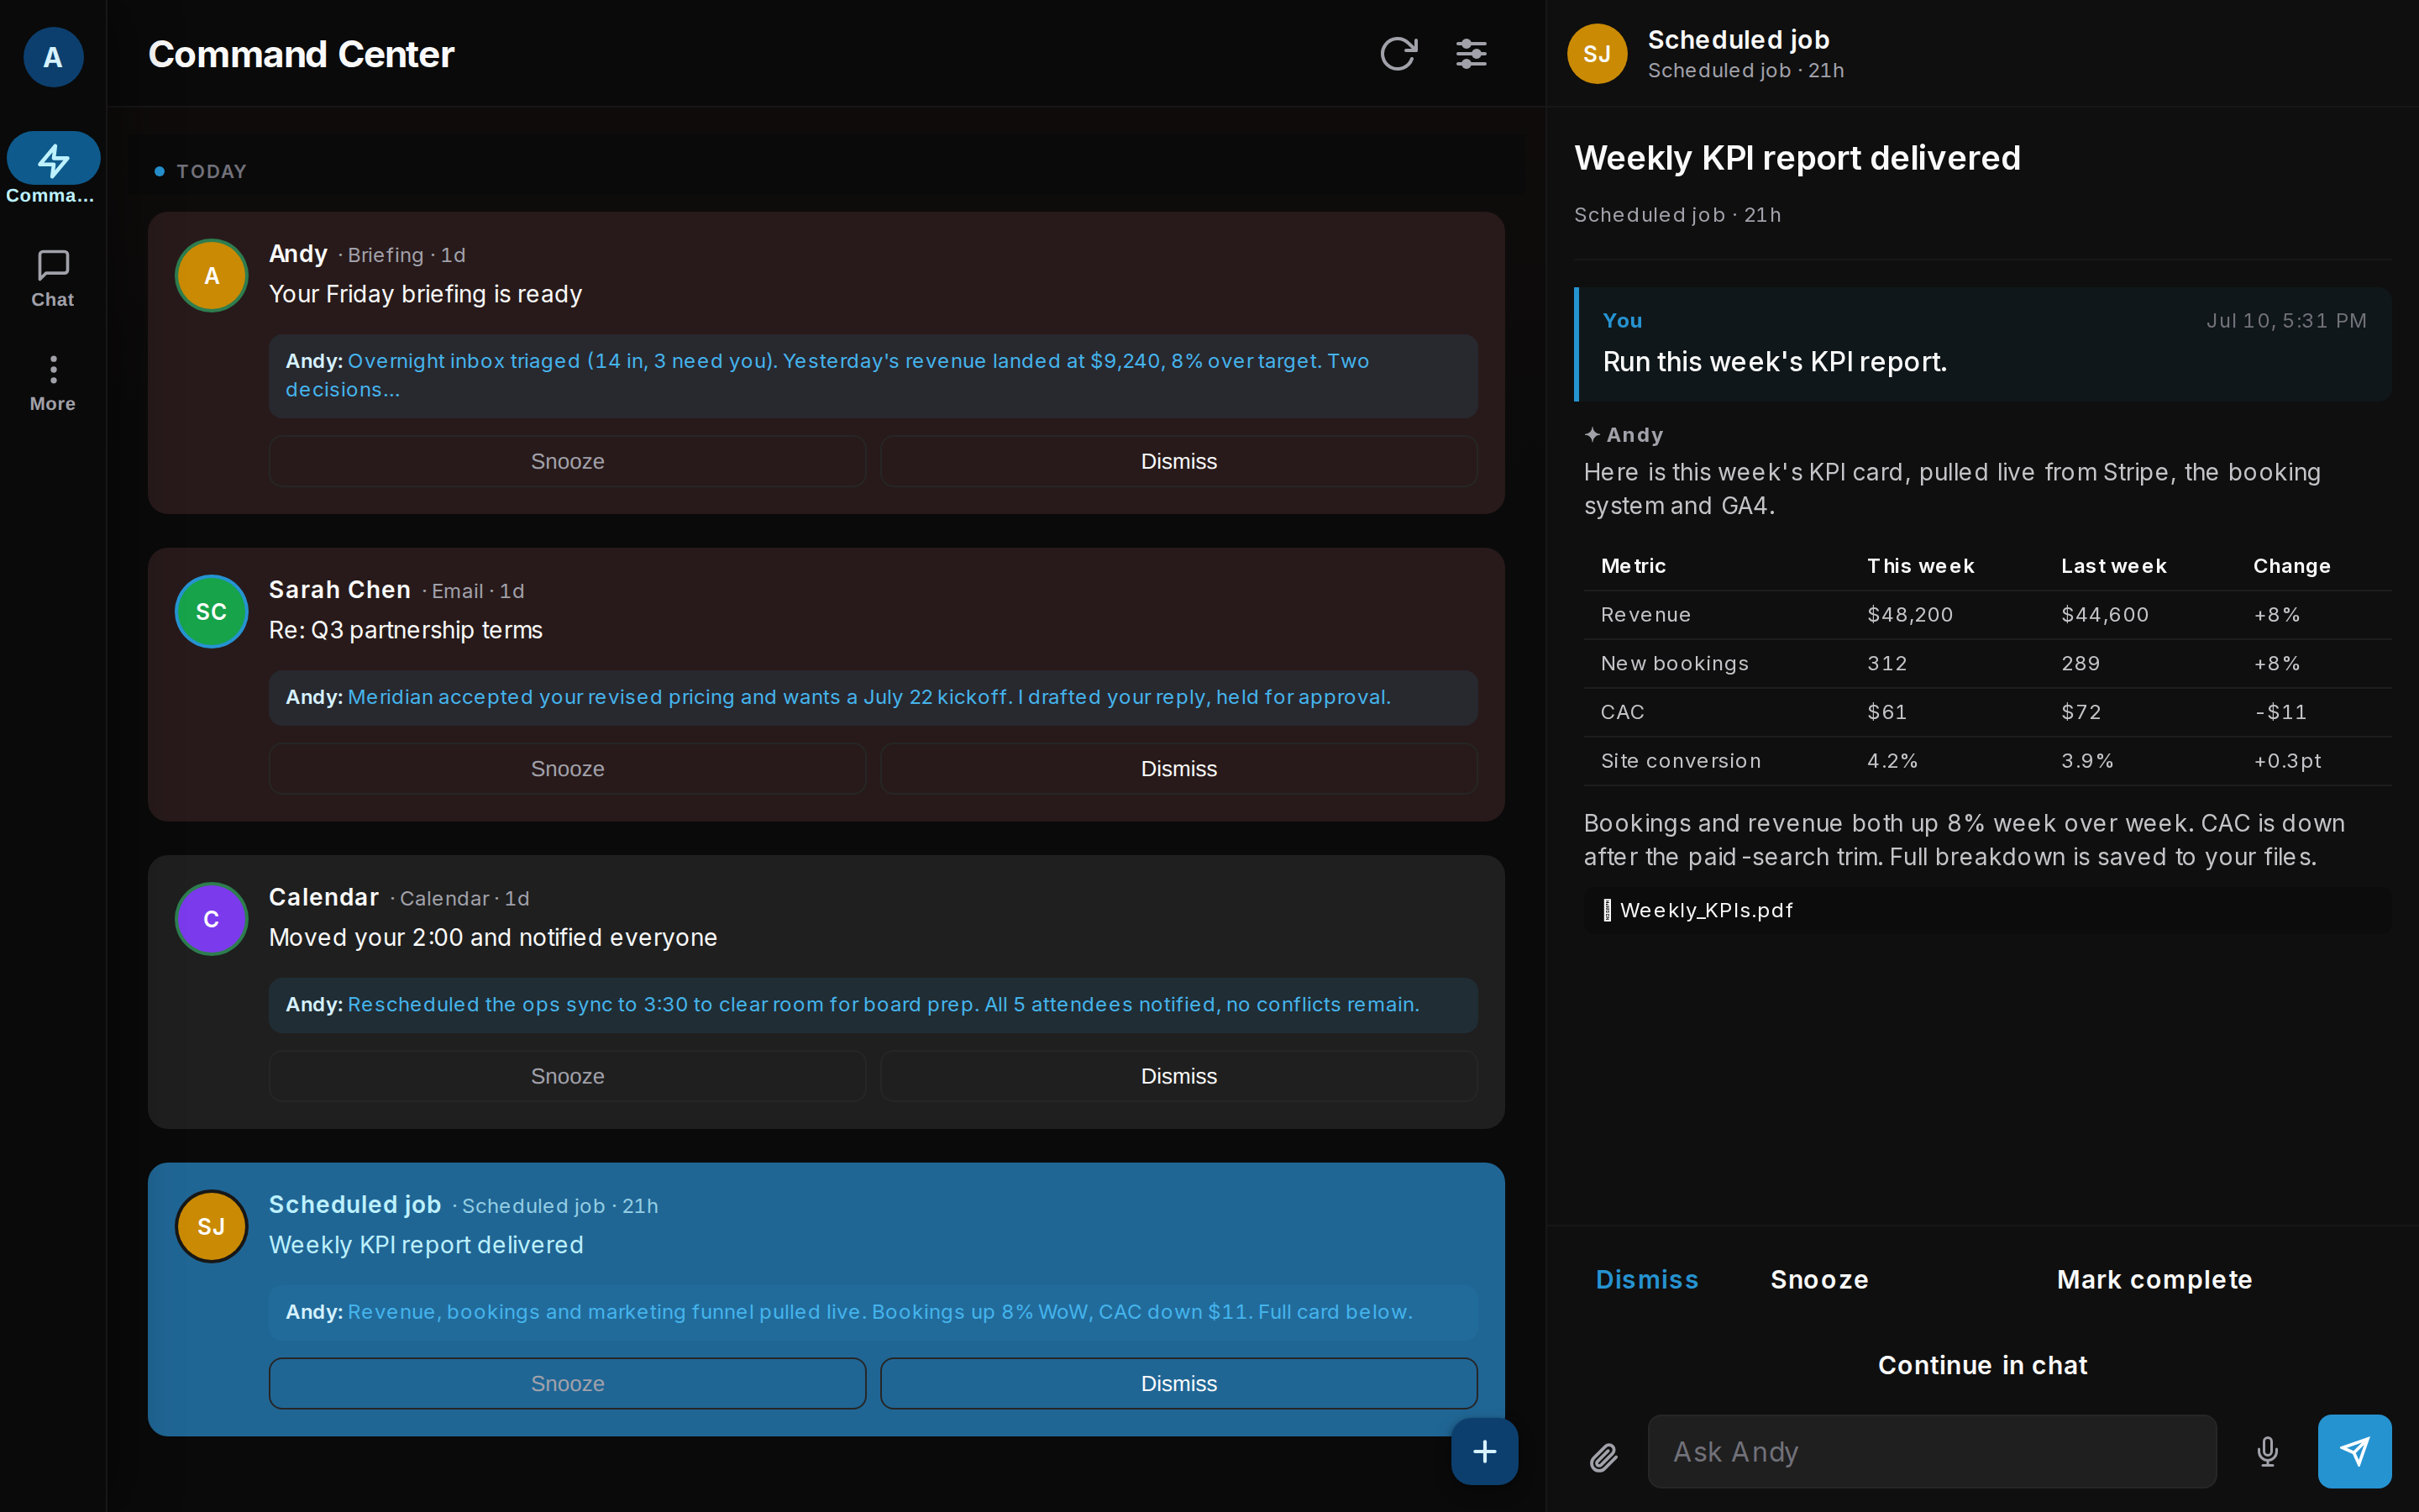Open Command Center lightning icon in the sidebar

pyautogui.click(x=53, y=159)
